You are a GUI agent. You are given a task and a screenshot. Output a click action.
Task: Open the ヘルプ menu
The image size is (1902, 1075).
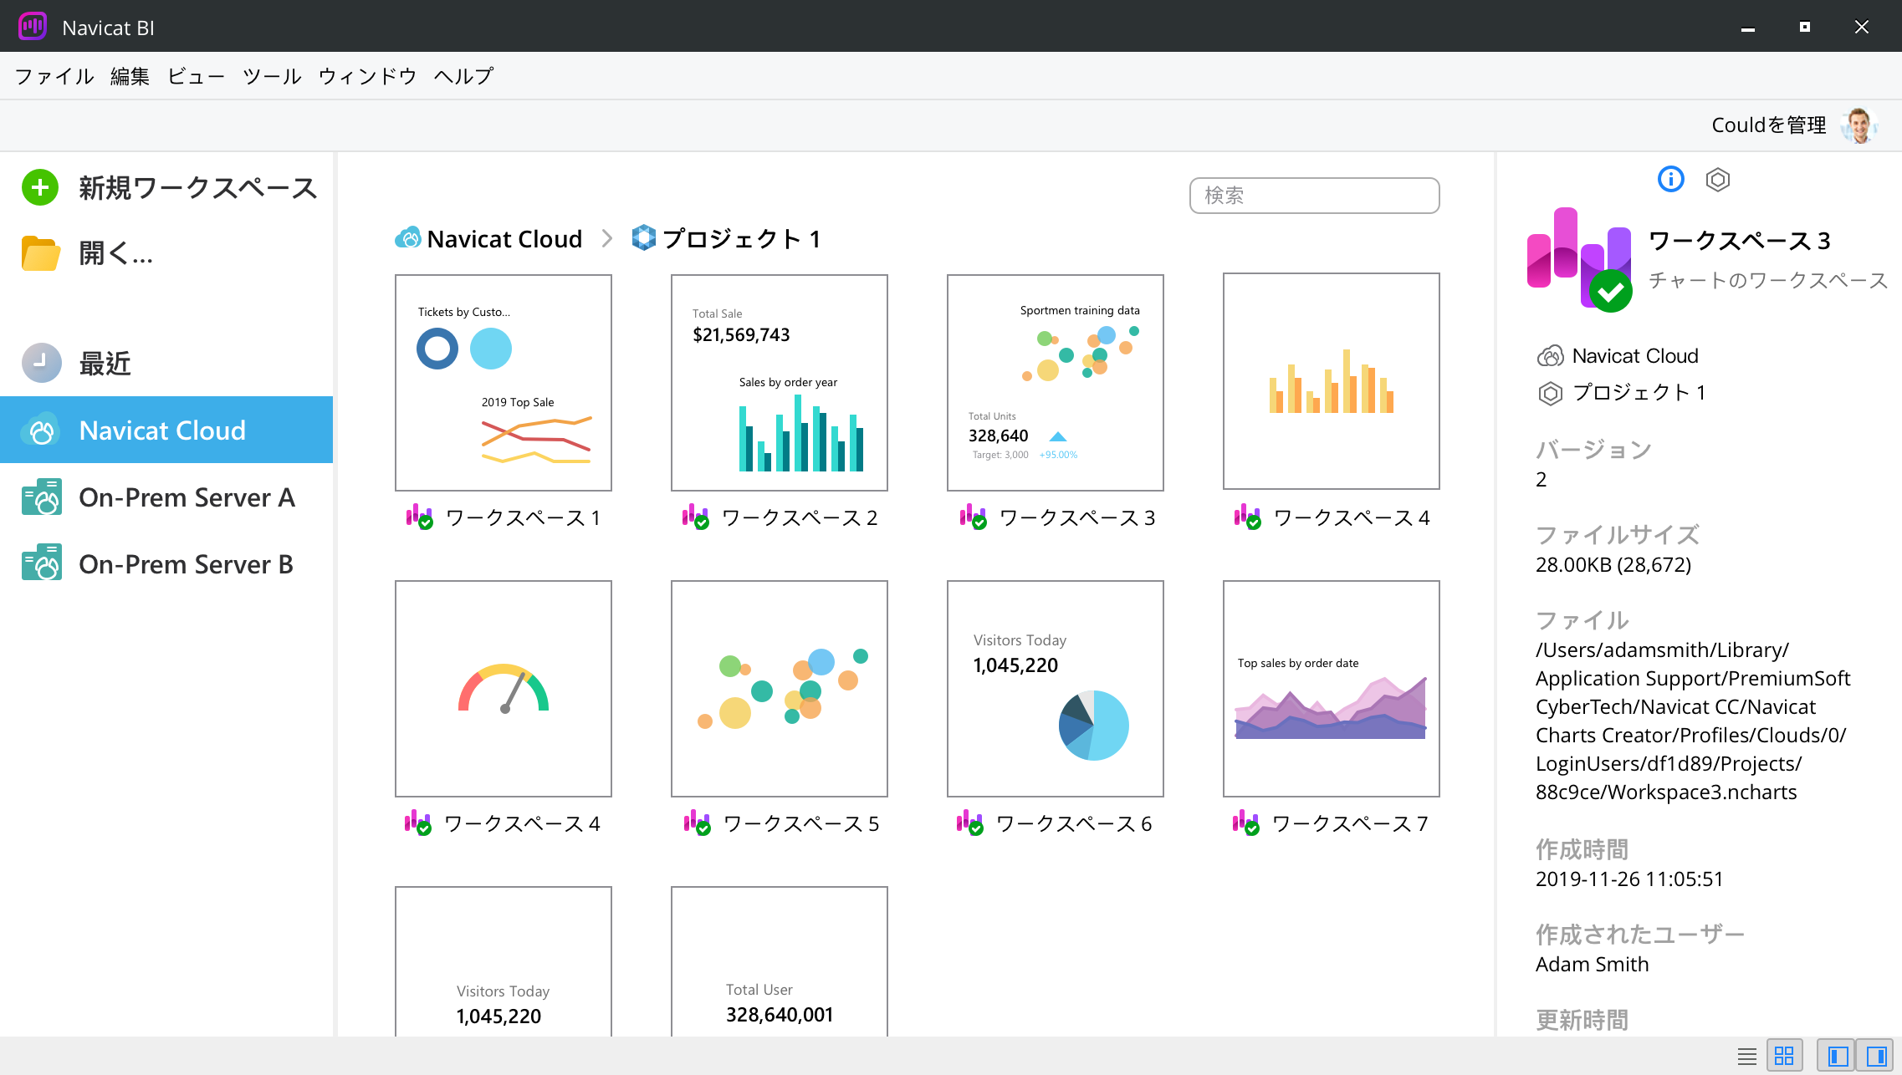[463, 76]
